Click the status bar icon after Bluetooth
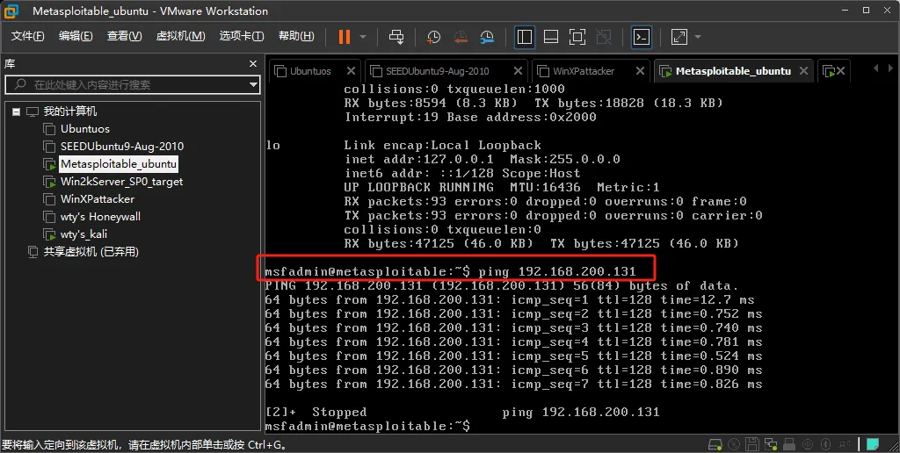Screen dimensions: 900x453 click(845, 444)
